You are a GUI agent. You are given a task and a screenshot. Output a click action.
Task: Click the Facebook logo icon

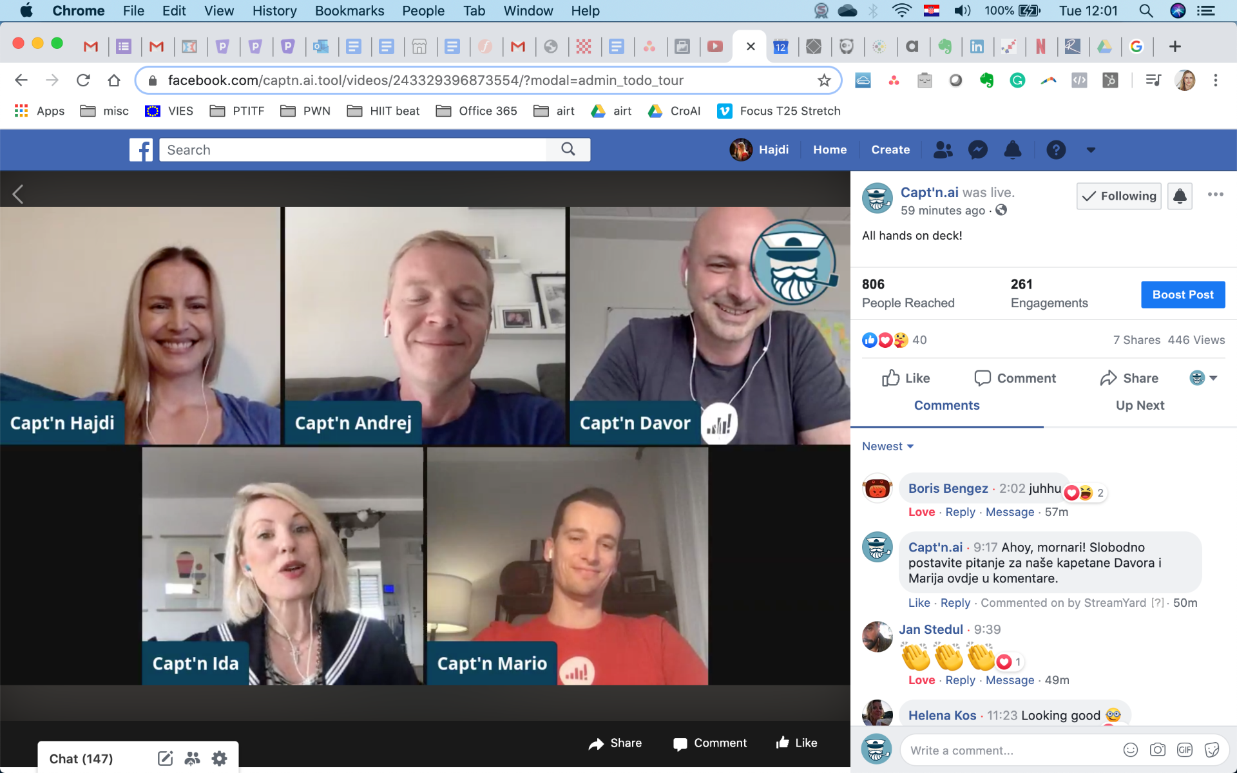click(141, 149)
